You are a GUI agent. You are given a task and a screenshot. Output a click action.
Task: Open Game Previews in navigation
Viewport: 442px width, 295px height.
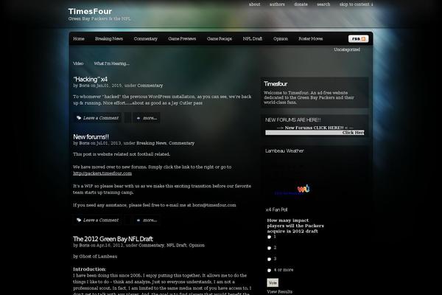point(182,38)
